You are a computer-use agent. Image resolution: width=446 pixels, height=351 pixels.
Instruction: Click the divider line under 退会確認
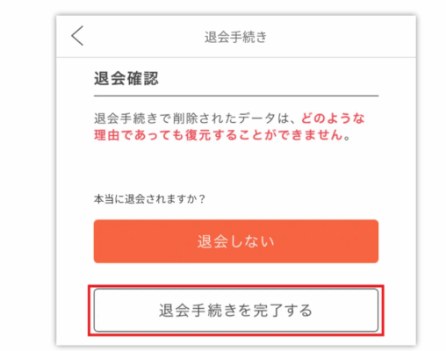point(236,96)
